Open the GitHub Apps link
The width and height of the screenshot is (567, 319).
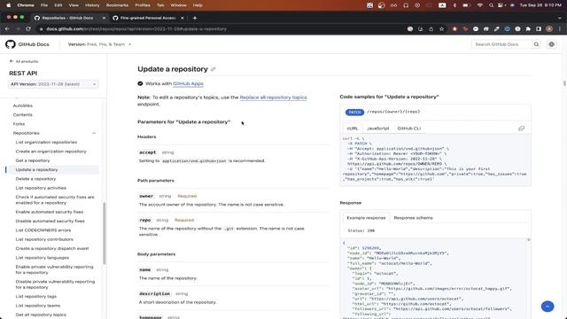point(188,83)
